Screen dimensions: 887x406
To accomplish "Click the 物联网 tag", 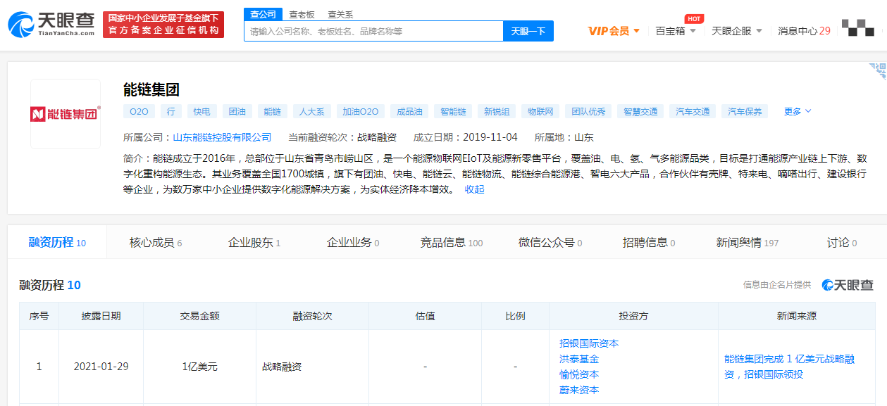I will click(x=540, y=111).
